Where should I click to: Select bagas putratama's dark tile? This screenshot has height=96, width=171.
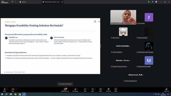tap(149, 32)
